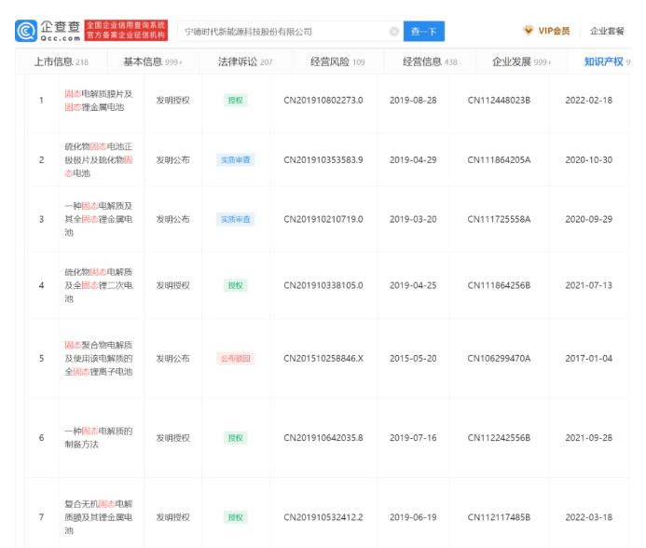This screenshot has height=548, width=646.
Task: Click the VIP会员 diamond icon
Action: (529, 31)
